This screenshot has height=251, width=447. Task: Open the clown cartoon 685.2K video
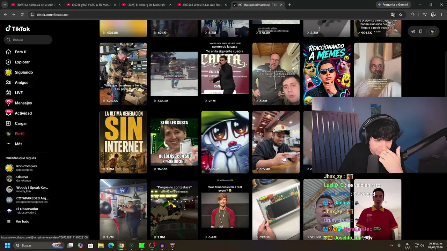pyautogui.click(x=225, y=142)
